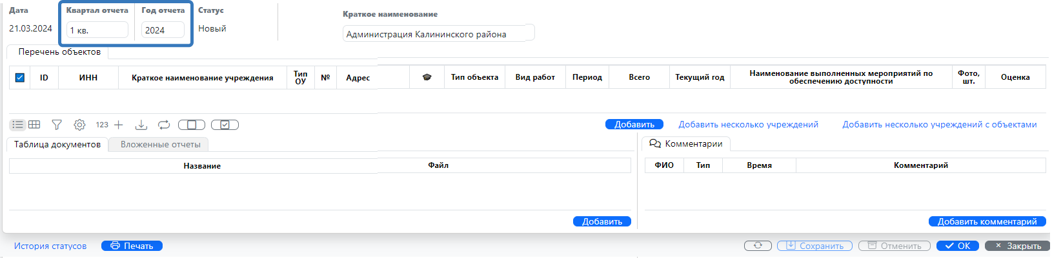Toggle the deselect-all empty box button
1052x258 pixels.
[x=192, y=125]
